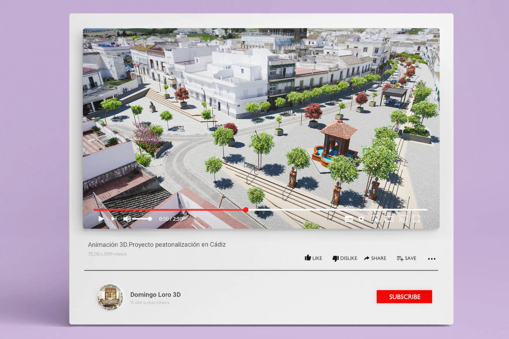The width and height of the screenshot is (509, 339).
Task: Toggle theater mode view
Action: tap(389, 219)
